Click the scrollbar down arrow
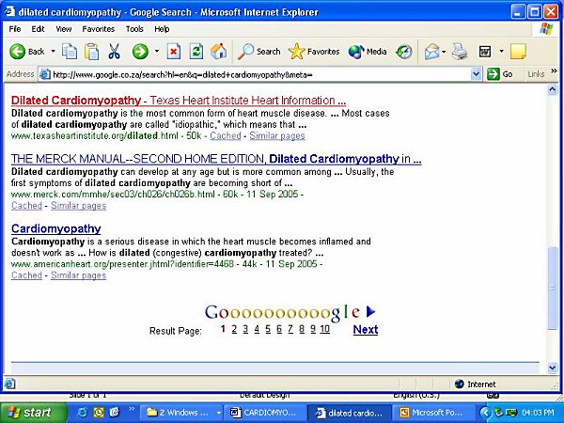This screenshot has height=423, width=564. 553,368
